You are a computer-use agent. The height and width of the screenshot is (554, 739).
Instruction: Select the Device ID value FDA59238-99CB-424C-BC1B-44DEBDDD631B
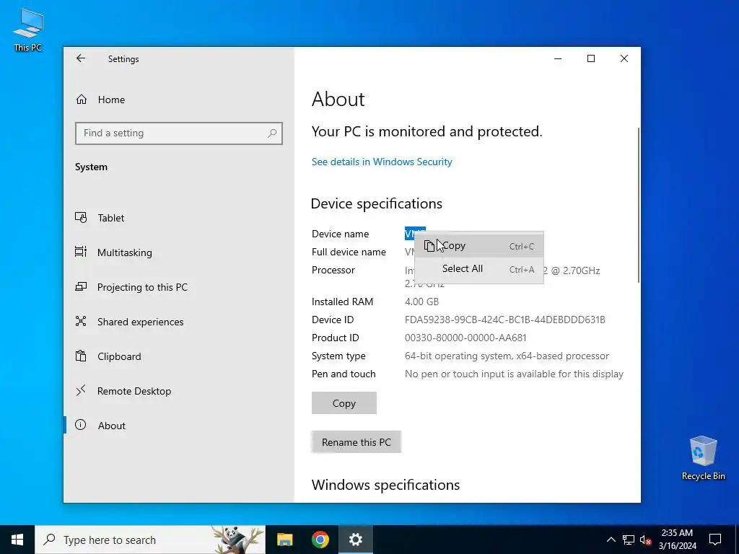(504, 320)
